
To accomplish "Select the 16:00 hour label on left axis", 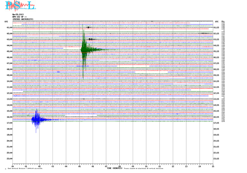I will coord(10,117).
